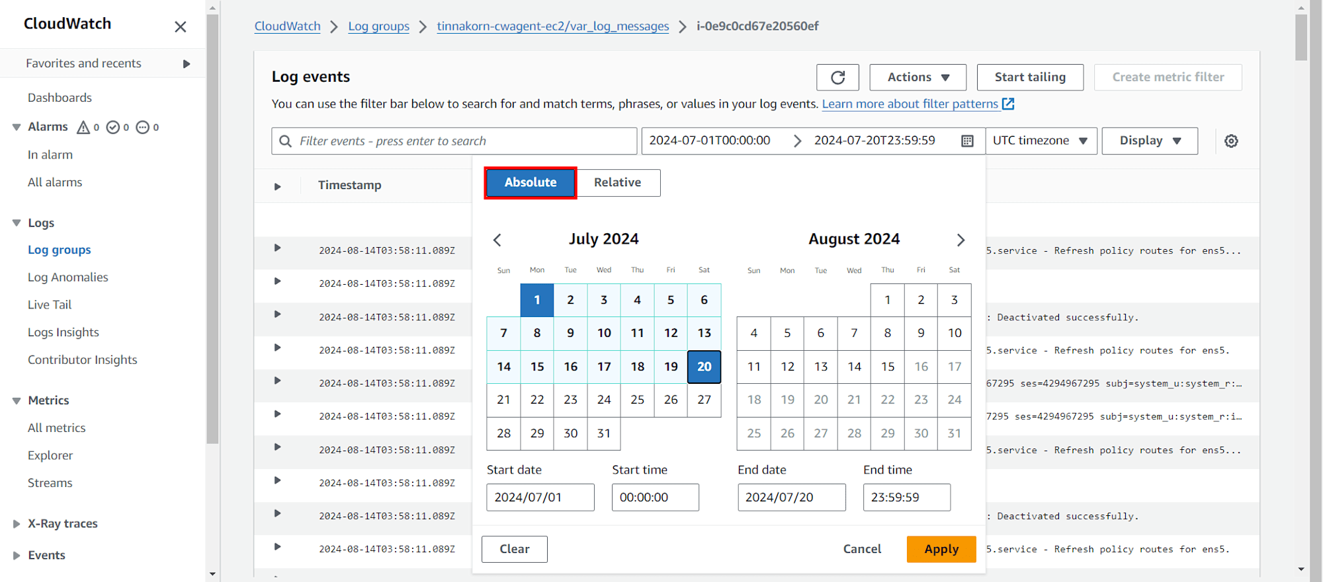Open the Actions dropdown
1323x582 pixels.
(918, 77)
